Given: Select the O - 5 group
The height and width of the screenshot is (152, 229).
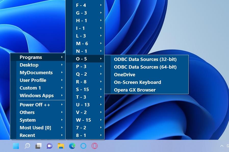Looking at the screenshot, I should coord(85,59).
